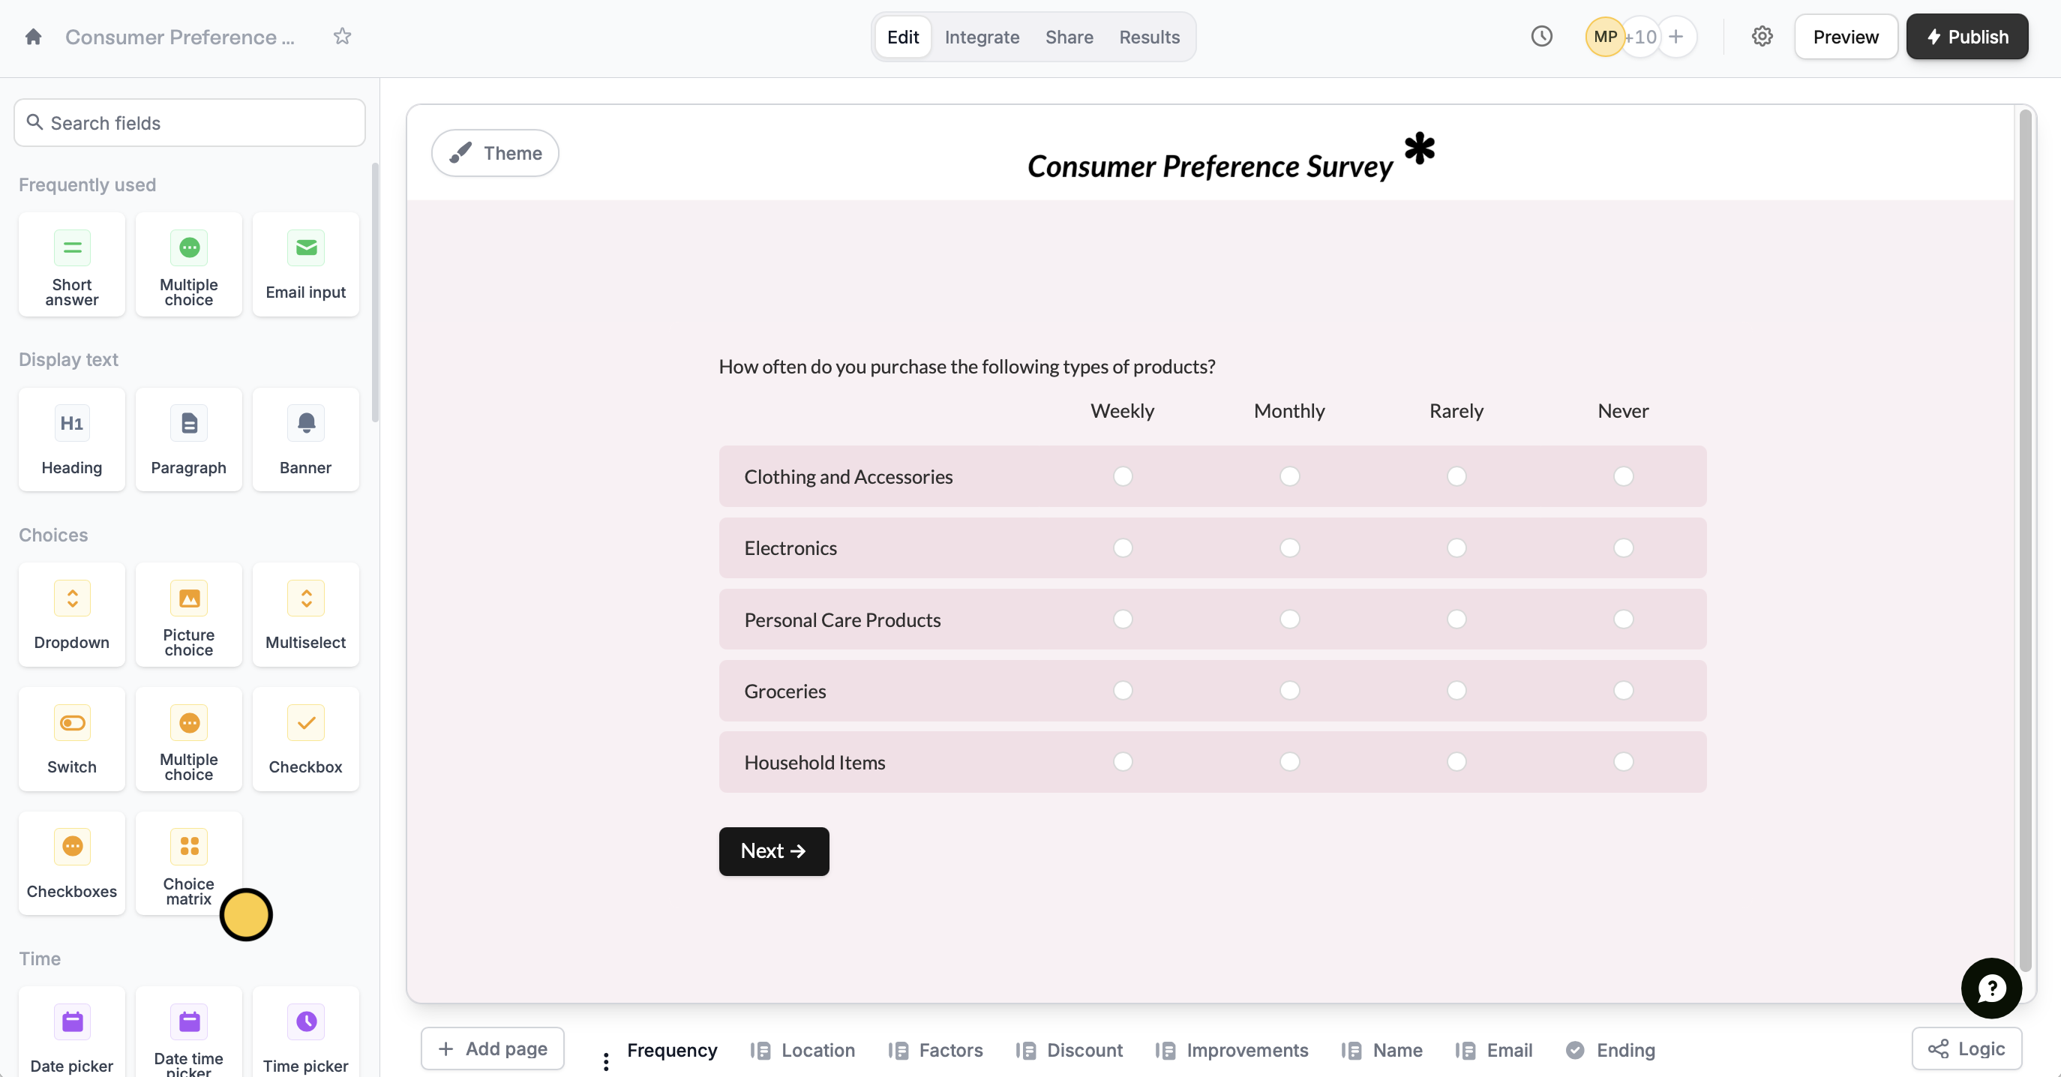This screenshot has height=1077, width=2061.
Task: Open version history clock icon
Action: 1541,37
